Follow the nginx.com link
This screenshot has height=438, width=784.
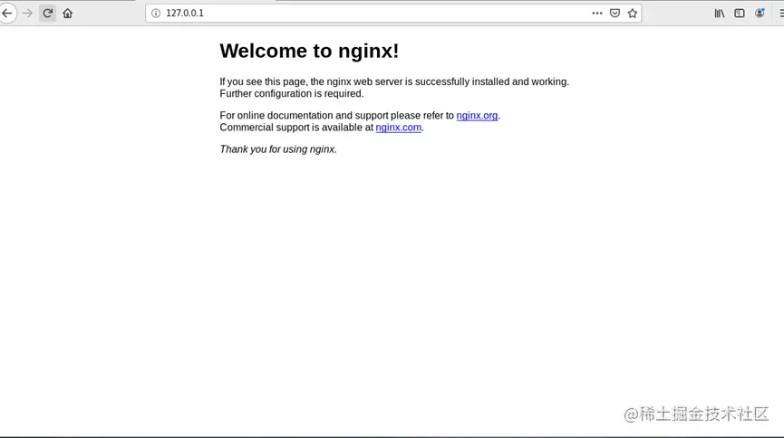pos(399,128)
